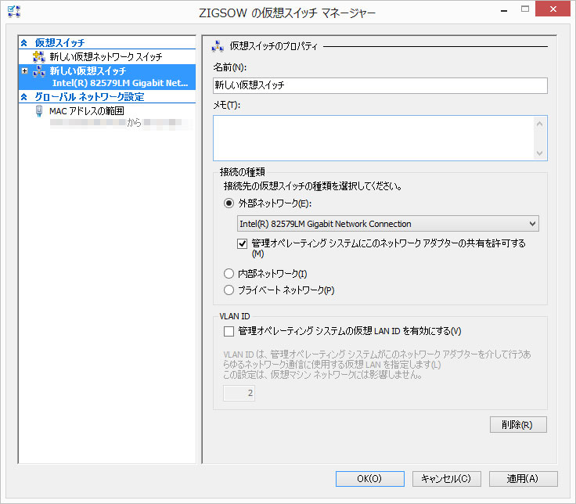Click the キャンセル(C) button
The width and height of the screenshot is (576, 504).
click(447, 479)
